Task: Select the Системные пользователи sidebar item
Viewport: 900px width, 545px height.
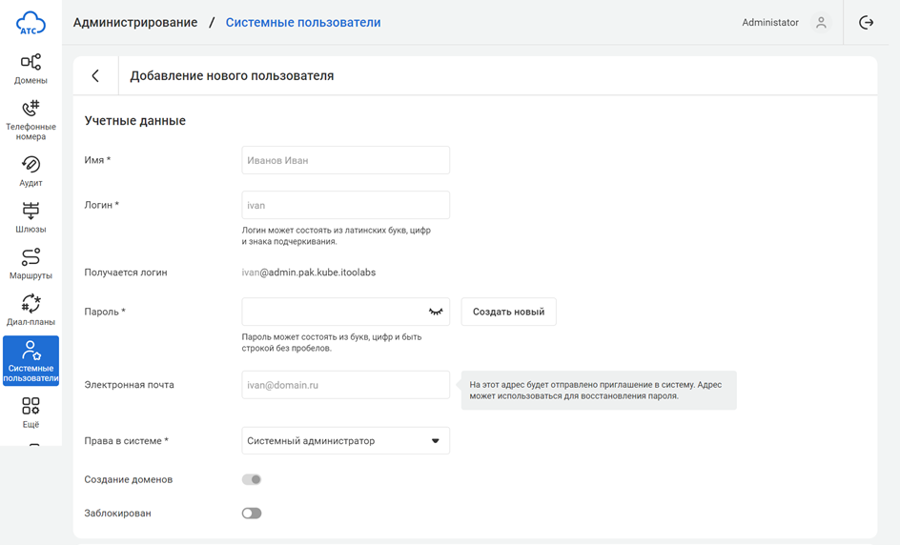Action: tap(31, 360)
